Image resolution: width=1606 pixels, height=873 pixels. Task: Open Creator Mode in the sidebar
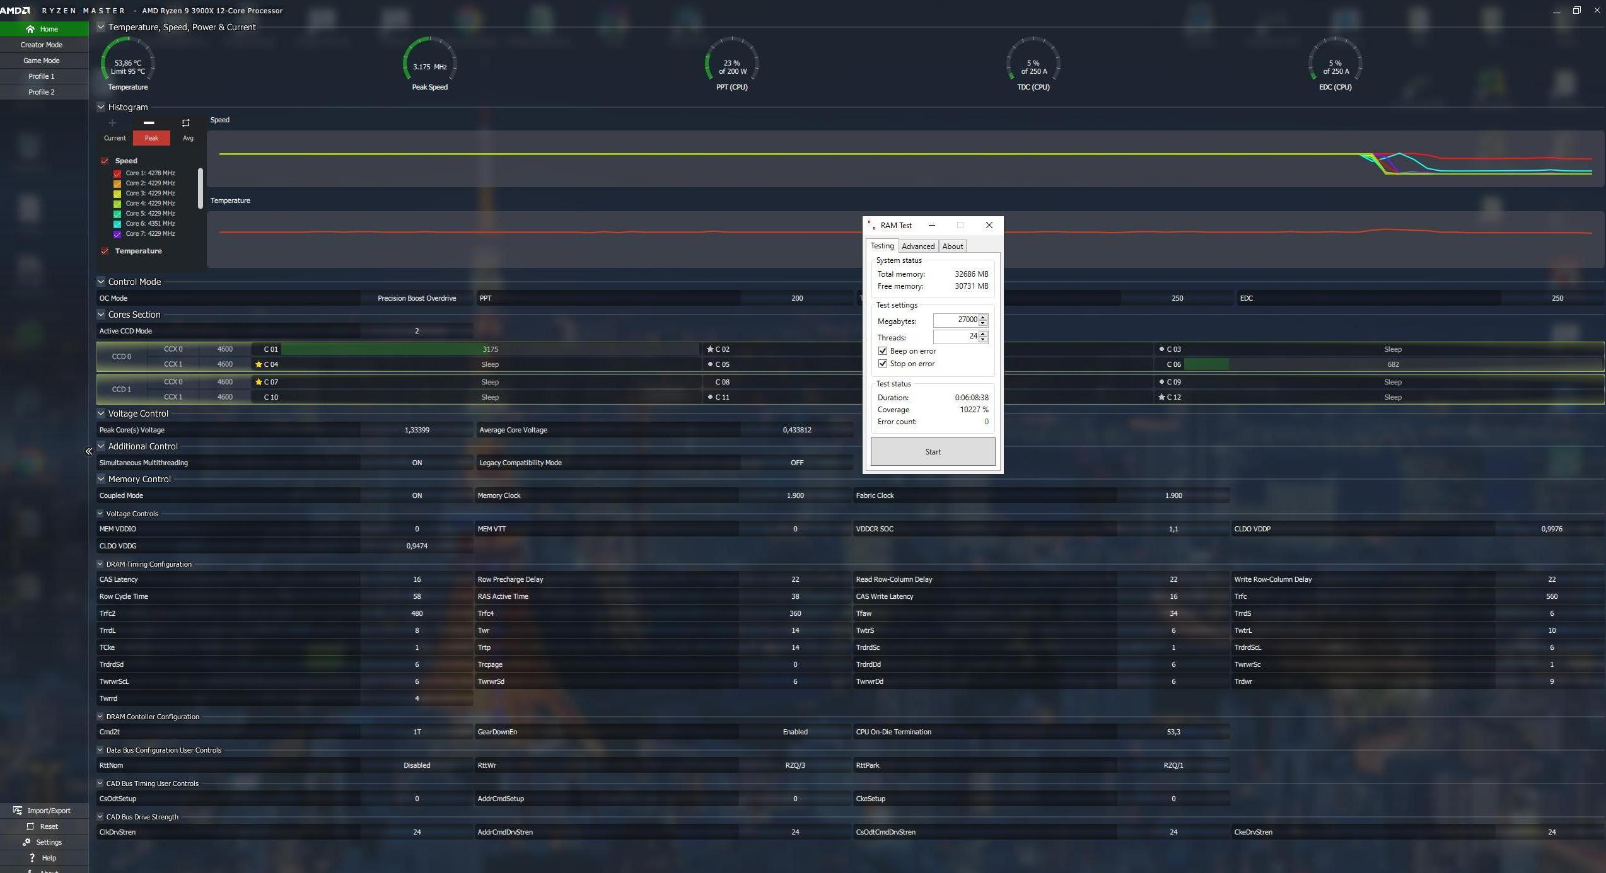(x=42, y=45)
